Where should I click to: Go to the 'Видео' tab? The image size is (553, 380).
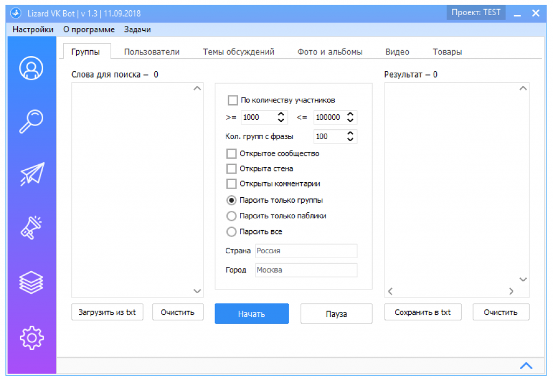point(397,52)
